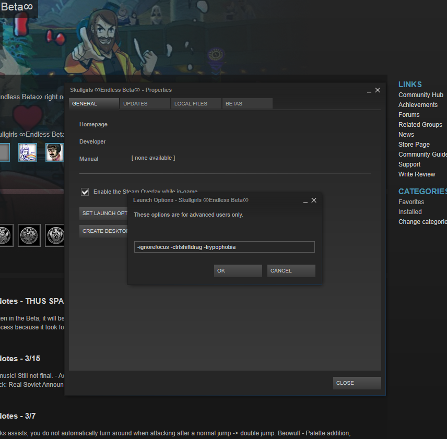Screen dimensions: 447x439
Task: Cancel the Launch Options dialog
Action: coord(291,271)
